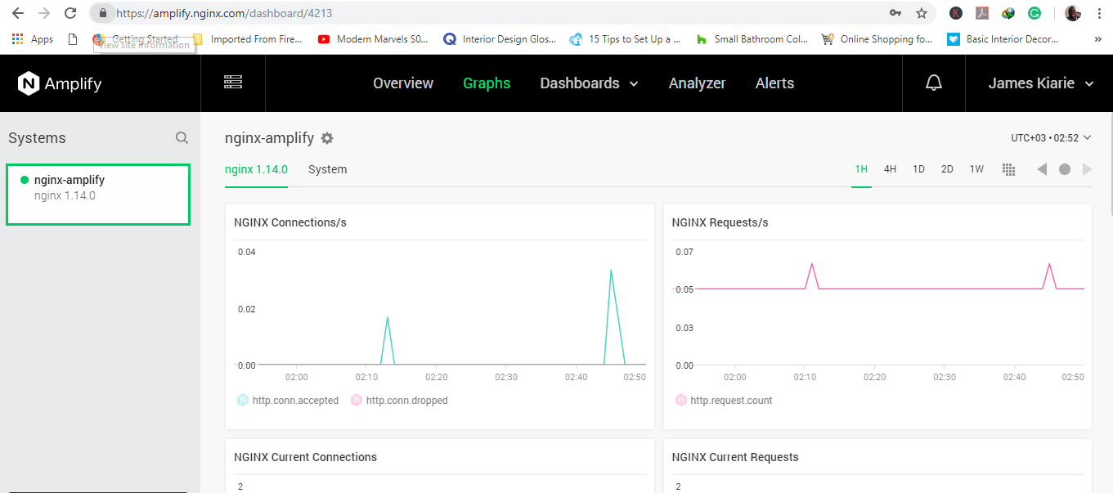Screen dimensions: 1113x493
Task: Open the Chrome profile avatar
Action: 1073,13
